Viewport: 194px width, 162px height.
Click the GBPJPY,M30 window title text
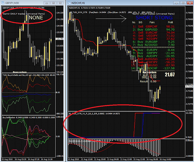coord(12,3)
